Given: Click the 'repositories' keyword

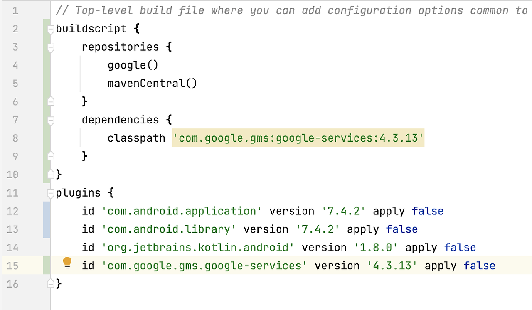Looking at the screenshot, I should [x=120, y=47].
